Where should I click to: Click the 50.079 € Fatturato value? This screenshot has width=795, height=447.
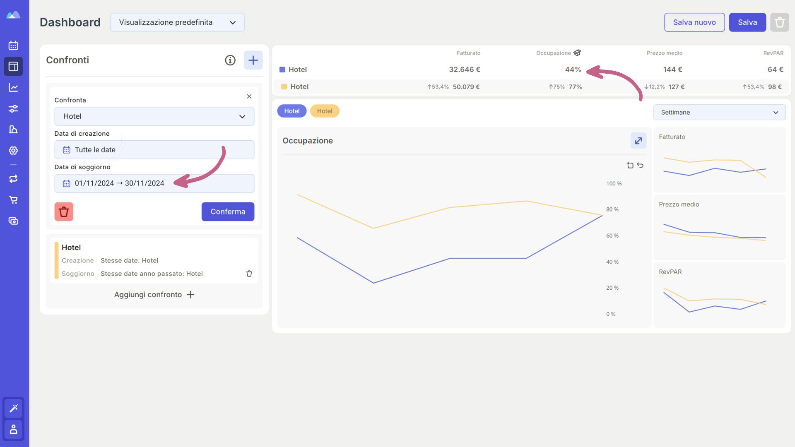(x=466, y=87)
